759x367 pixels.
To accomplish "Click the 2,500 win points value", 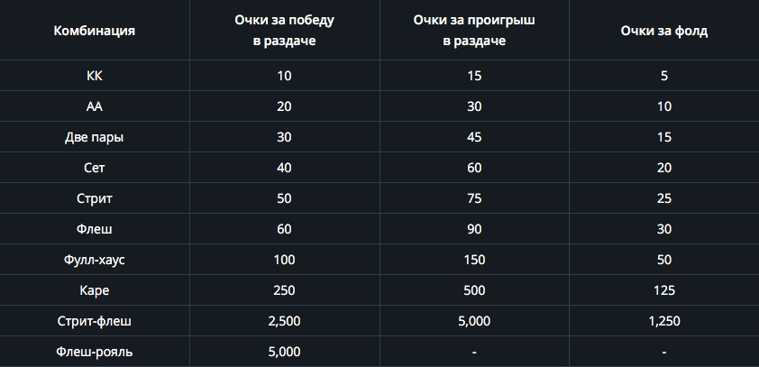I will point(284,322).
